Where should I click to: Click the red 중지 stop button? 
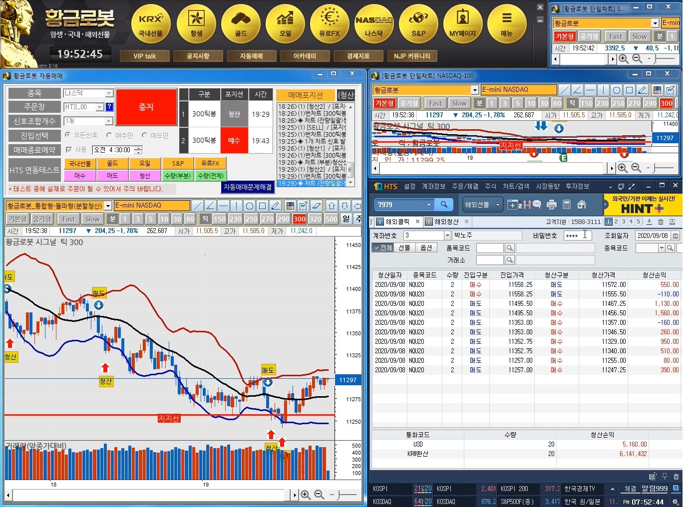click(146, 107)
